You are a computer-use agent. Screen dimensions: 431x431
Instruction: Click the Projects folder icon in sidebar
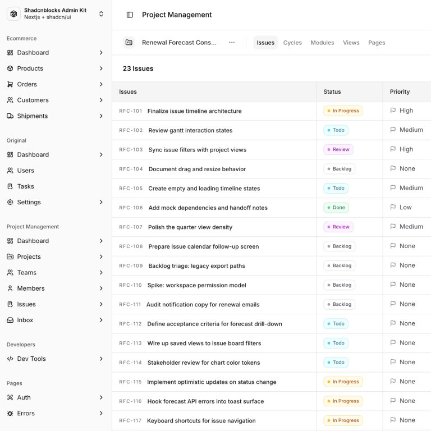click(10, 256)
